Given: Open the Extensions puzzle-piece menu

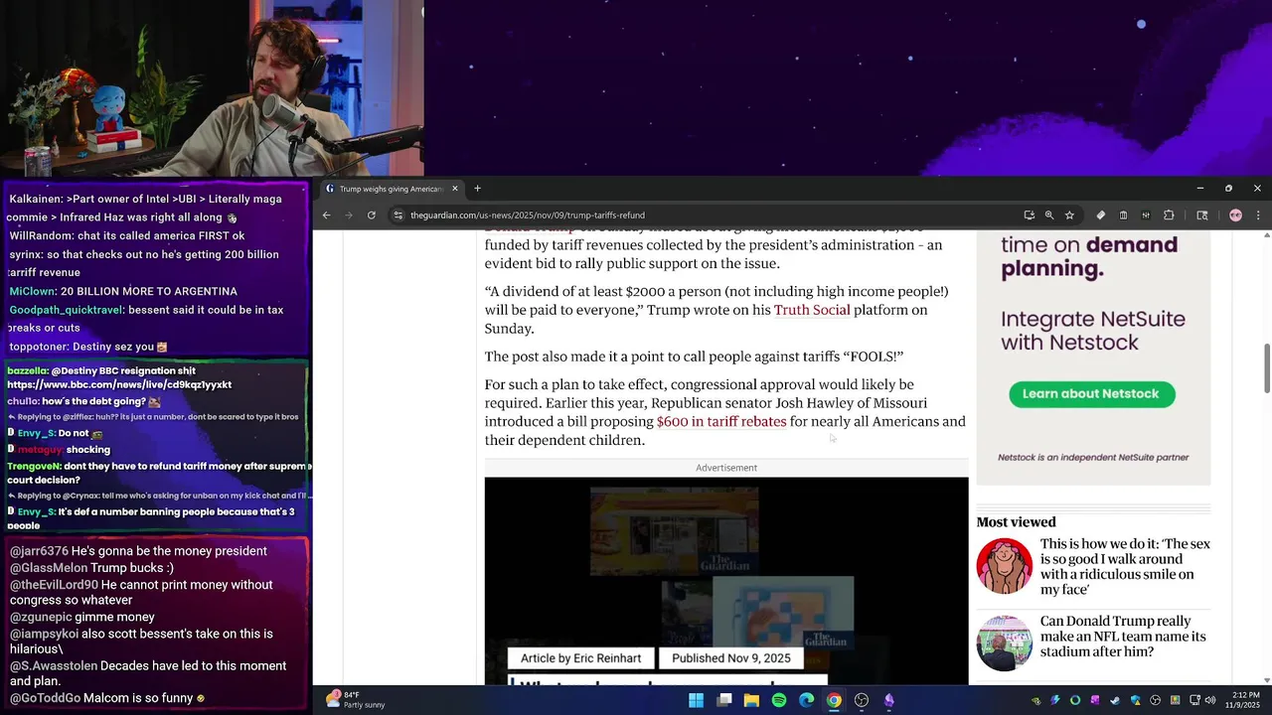Looking at the screenshot, I should click(x=1169, y=214).
